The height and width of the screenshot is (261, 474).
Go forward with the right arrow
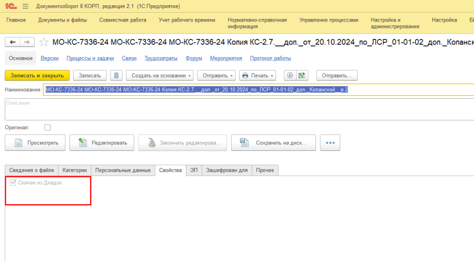(27, 42)
